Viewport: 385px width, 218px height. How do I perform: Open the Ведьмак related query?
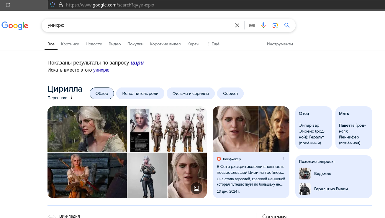[323, 174]
